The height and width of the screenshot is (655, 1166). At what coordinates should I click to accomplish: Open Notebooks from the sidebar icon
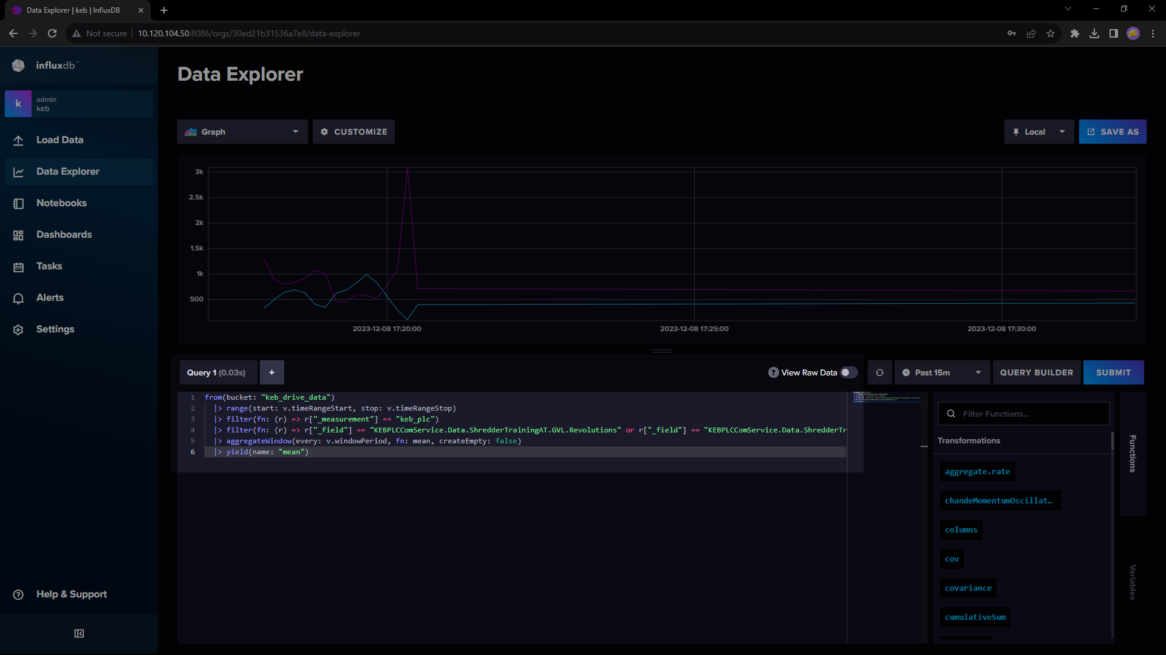(18, 203)
